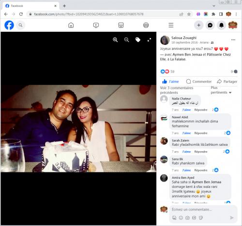Open the Groups icon
The image size is (242, 226).
[146, 25]
